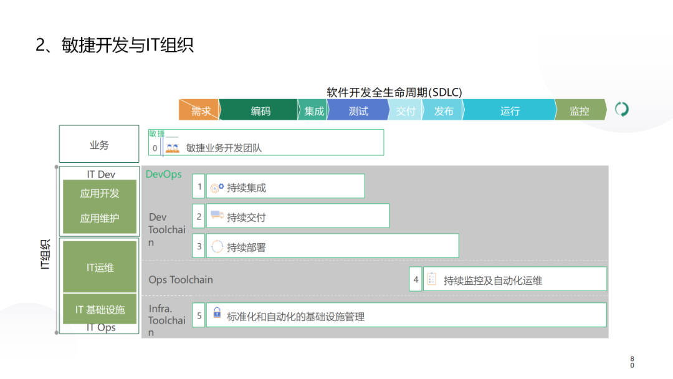Click the vertical IT组织 label
The height and width of the screenshot is (379, 673).
(45, 254)
